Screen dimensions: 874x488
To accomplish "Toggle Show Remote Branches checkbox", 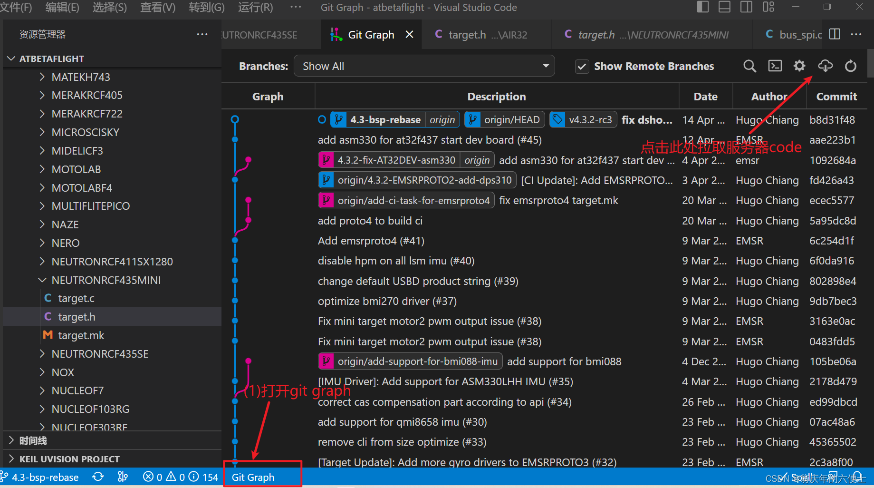I will pyautogui.click(x=582, y=66).
